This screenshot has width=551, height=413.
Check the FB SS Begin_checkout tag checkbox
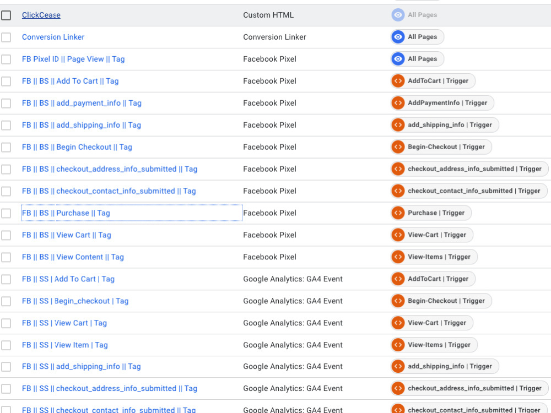[6, 301]
